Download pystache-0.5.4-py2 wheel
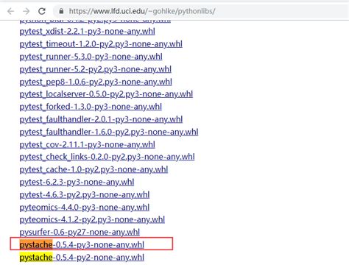 pos(82,258)
